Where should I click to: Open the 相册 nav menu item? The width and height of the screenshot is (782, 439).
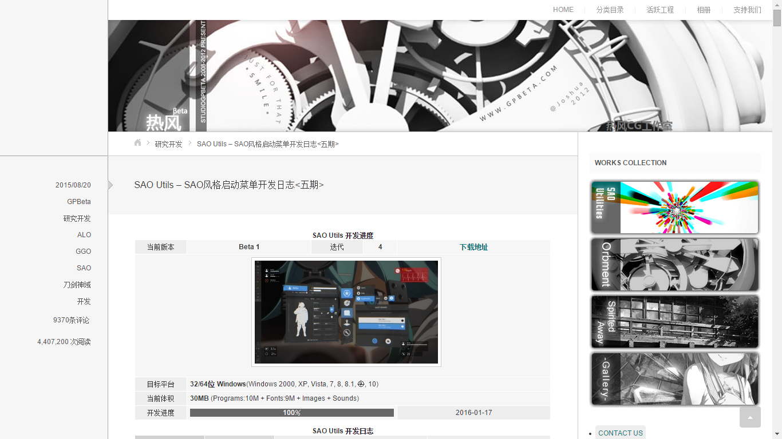704,10
